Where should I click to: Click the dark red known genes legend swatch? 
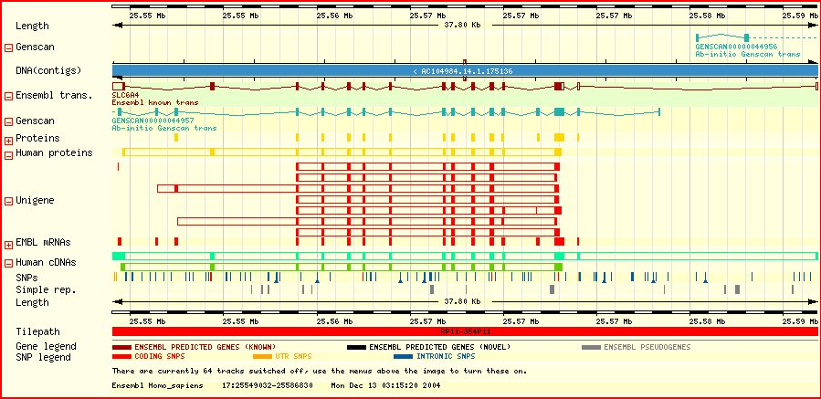coord(121,347)
